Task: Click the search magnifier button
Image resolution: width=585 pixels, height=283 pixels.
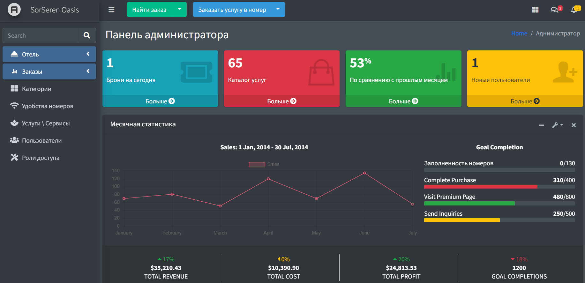Action: pos(87,35)
